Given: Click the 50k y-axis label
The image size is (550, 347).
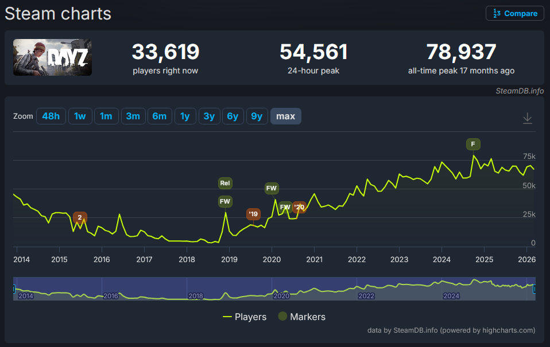Looking at the screenshot, I should pyautogui.click(x=529, y=185).
